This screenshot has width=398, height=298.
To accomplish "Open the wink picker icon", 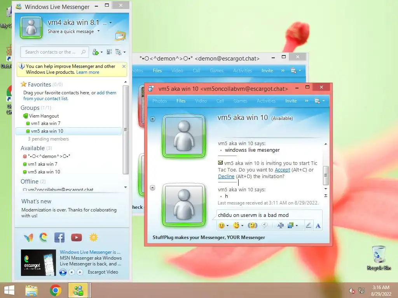I will click(x=236, y=225).
